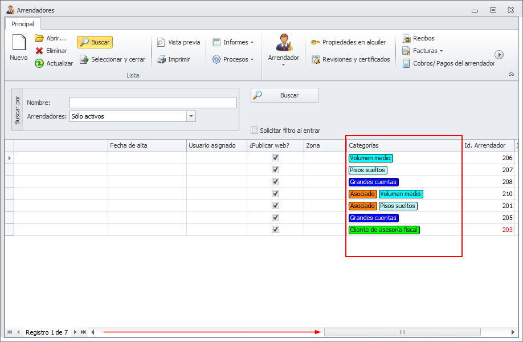Click Grandes cuentas tag in row 208

[374, 182]
